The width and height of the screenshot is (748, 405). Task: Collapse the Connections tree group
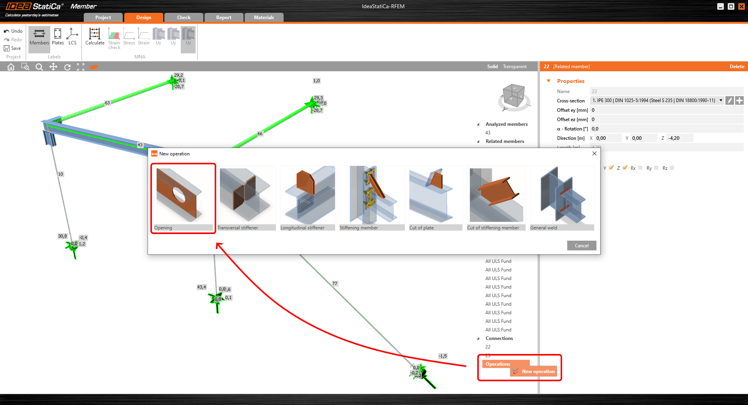click(478, 338)
